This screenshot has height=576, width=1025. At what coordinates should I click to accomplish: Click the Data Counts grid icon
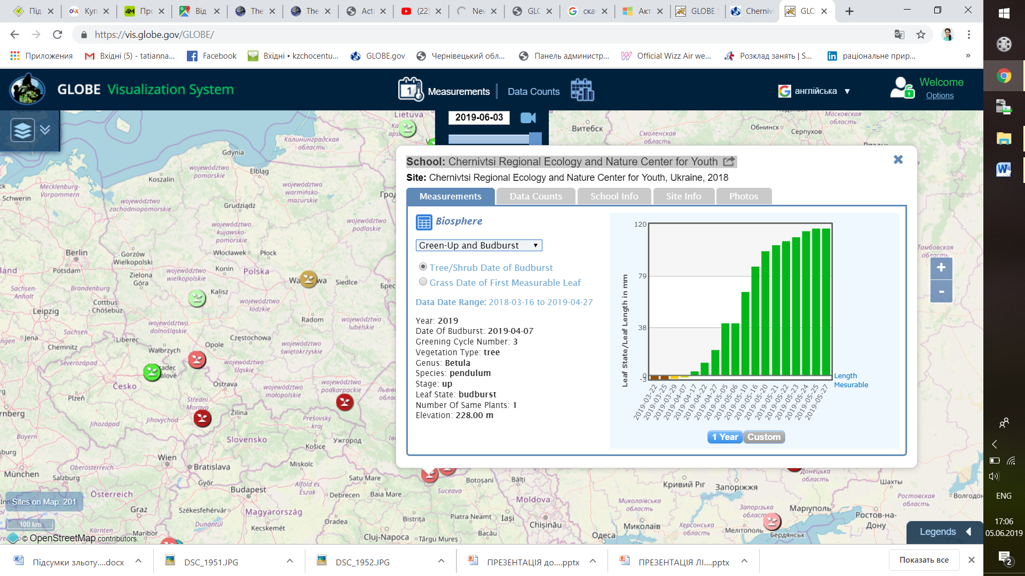(582, 90)
